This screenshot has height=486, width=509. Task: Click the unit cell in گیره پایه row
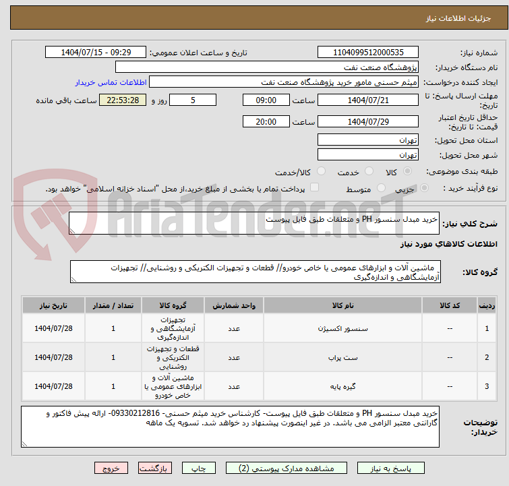234,386
